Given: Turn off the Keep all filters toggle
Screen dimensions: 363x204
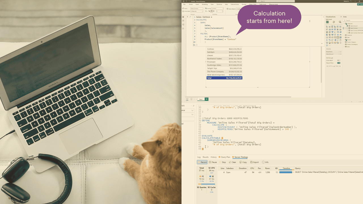Looking at the screenshot, I should pos(339,63).
